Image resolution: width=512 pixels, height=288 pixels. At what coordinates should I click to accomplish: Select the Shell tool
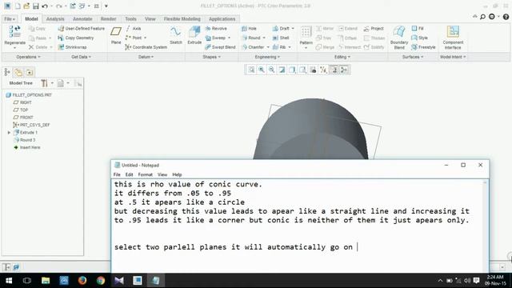[281, 38]
